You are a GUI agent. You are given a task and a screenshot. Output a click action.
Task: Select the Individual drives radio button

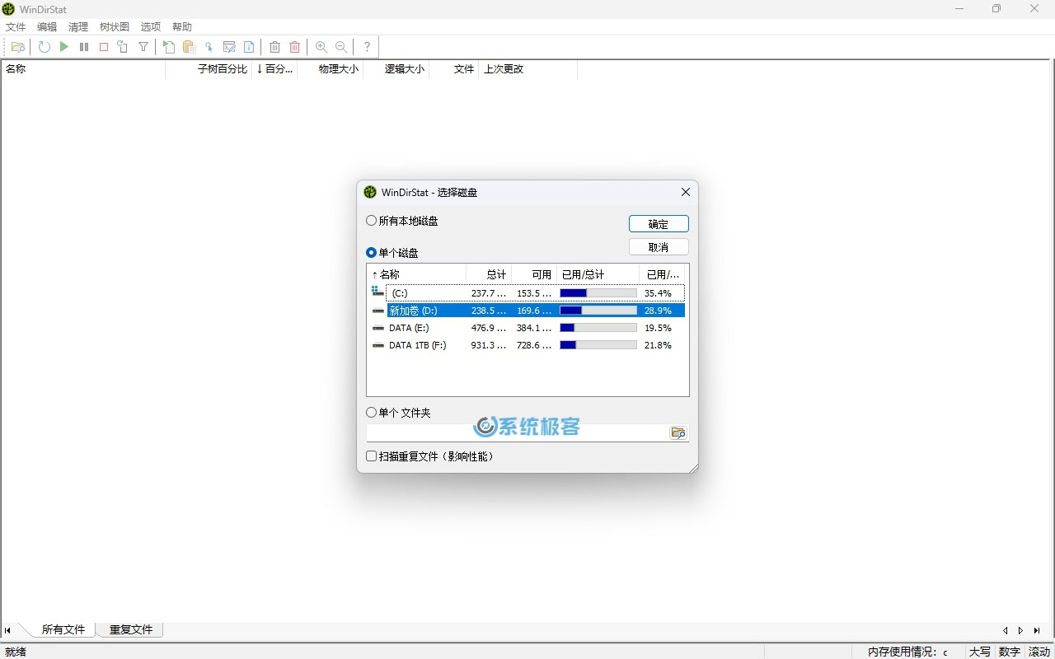(x=371, y=253)
